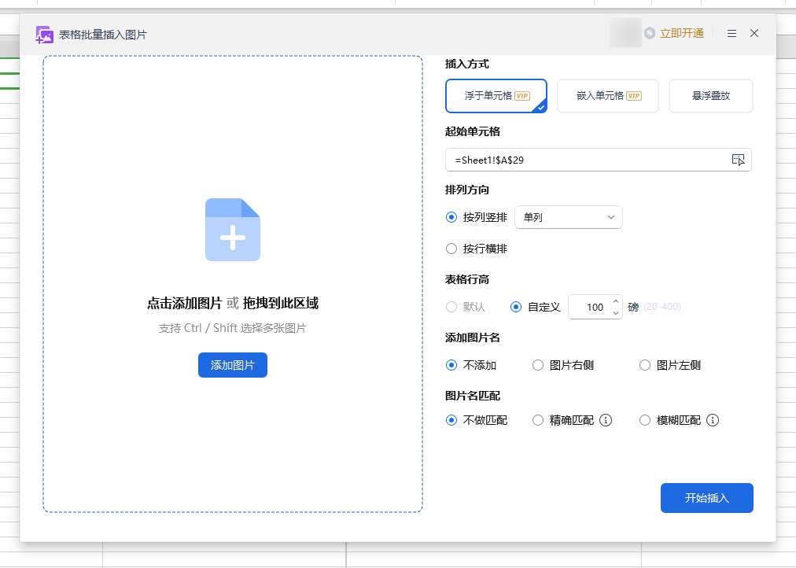Image resolution: width=796 pixels, height=568 pixels.
Task: Click the 开始插入 button
Action: point(706,497)
